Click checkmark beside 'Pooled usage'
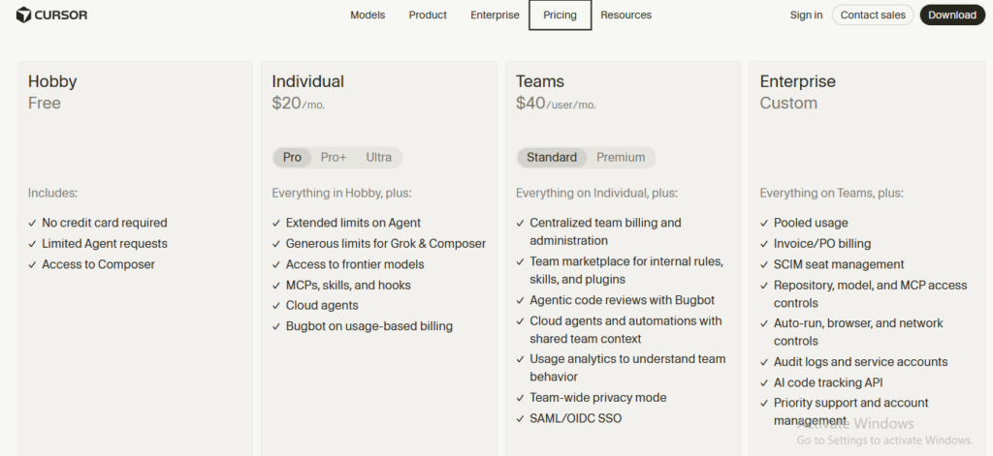 pyautogui.click(x=764, y=224)
